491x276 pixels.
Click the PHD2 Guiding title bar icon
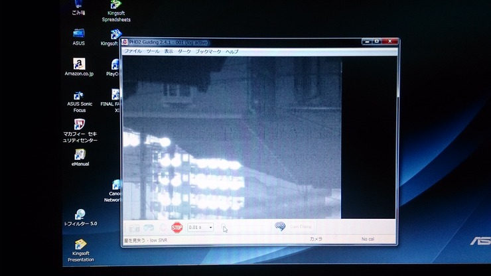[x=125, y=42]
